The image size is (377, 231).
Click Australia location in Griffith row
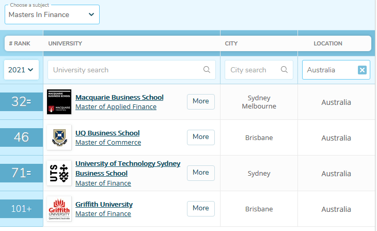[336, 209]
